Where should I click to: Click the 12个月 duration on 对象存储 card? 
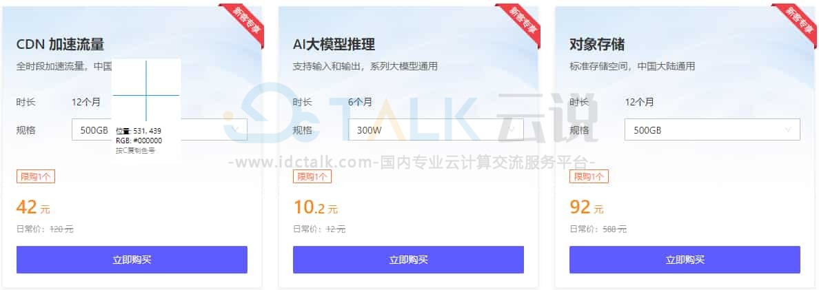click(x=639, y=102)
